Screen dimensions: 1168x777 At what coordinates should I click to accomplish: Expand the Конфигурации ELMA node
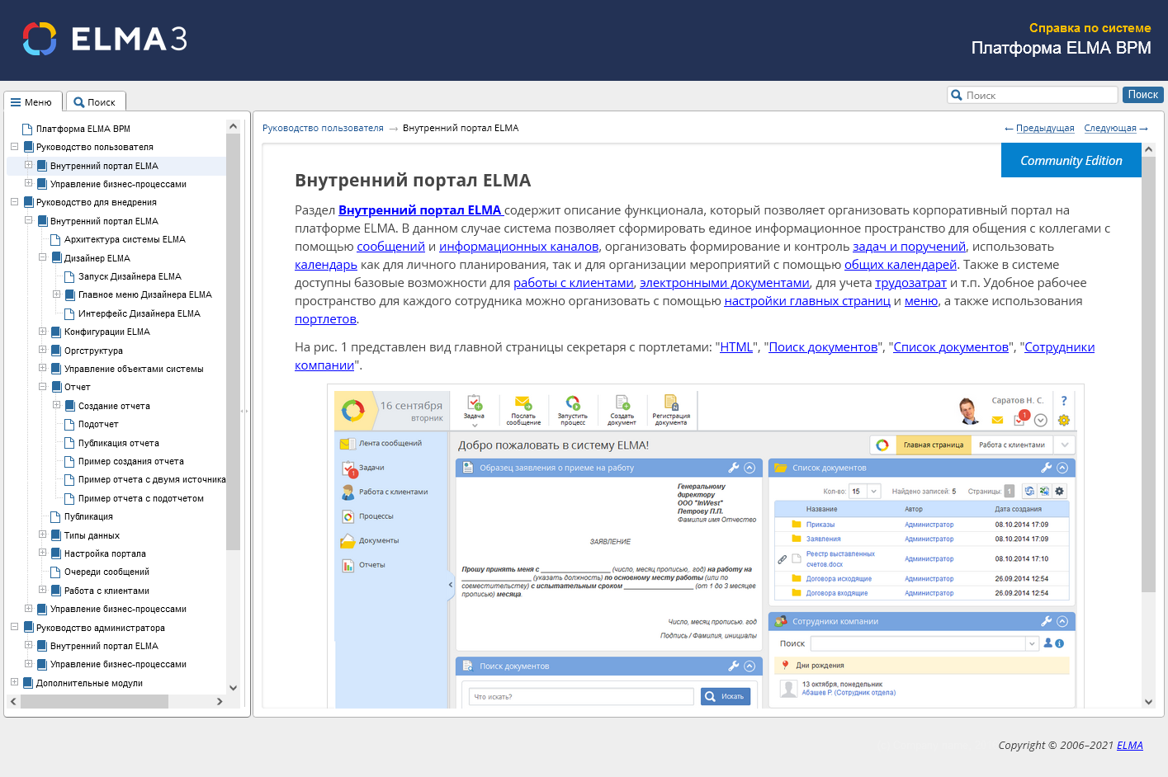point(42,332)
